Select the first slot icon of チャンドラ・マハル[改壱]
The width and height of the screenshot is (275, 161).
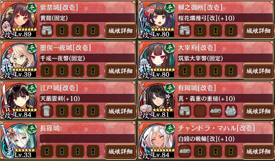tap(185, 151)
